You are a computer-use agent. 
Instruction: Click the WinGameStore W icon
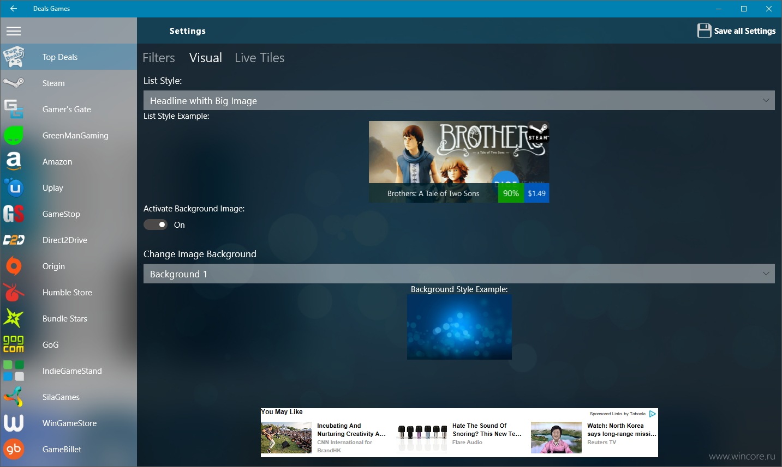[x=14, y=423]
